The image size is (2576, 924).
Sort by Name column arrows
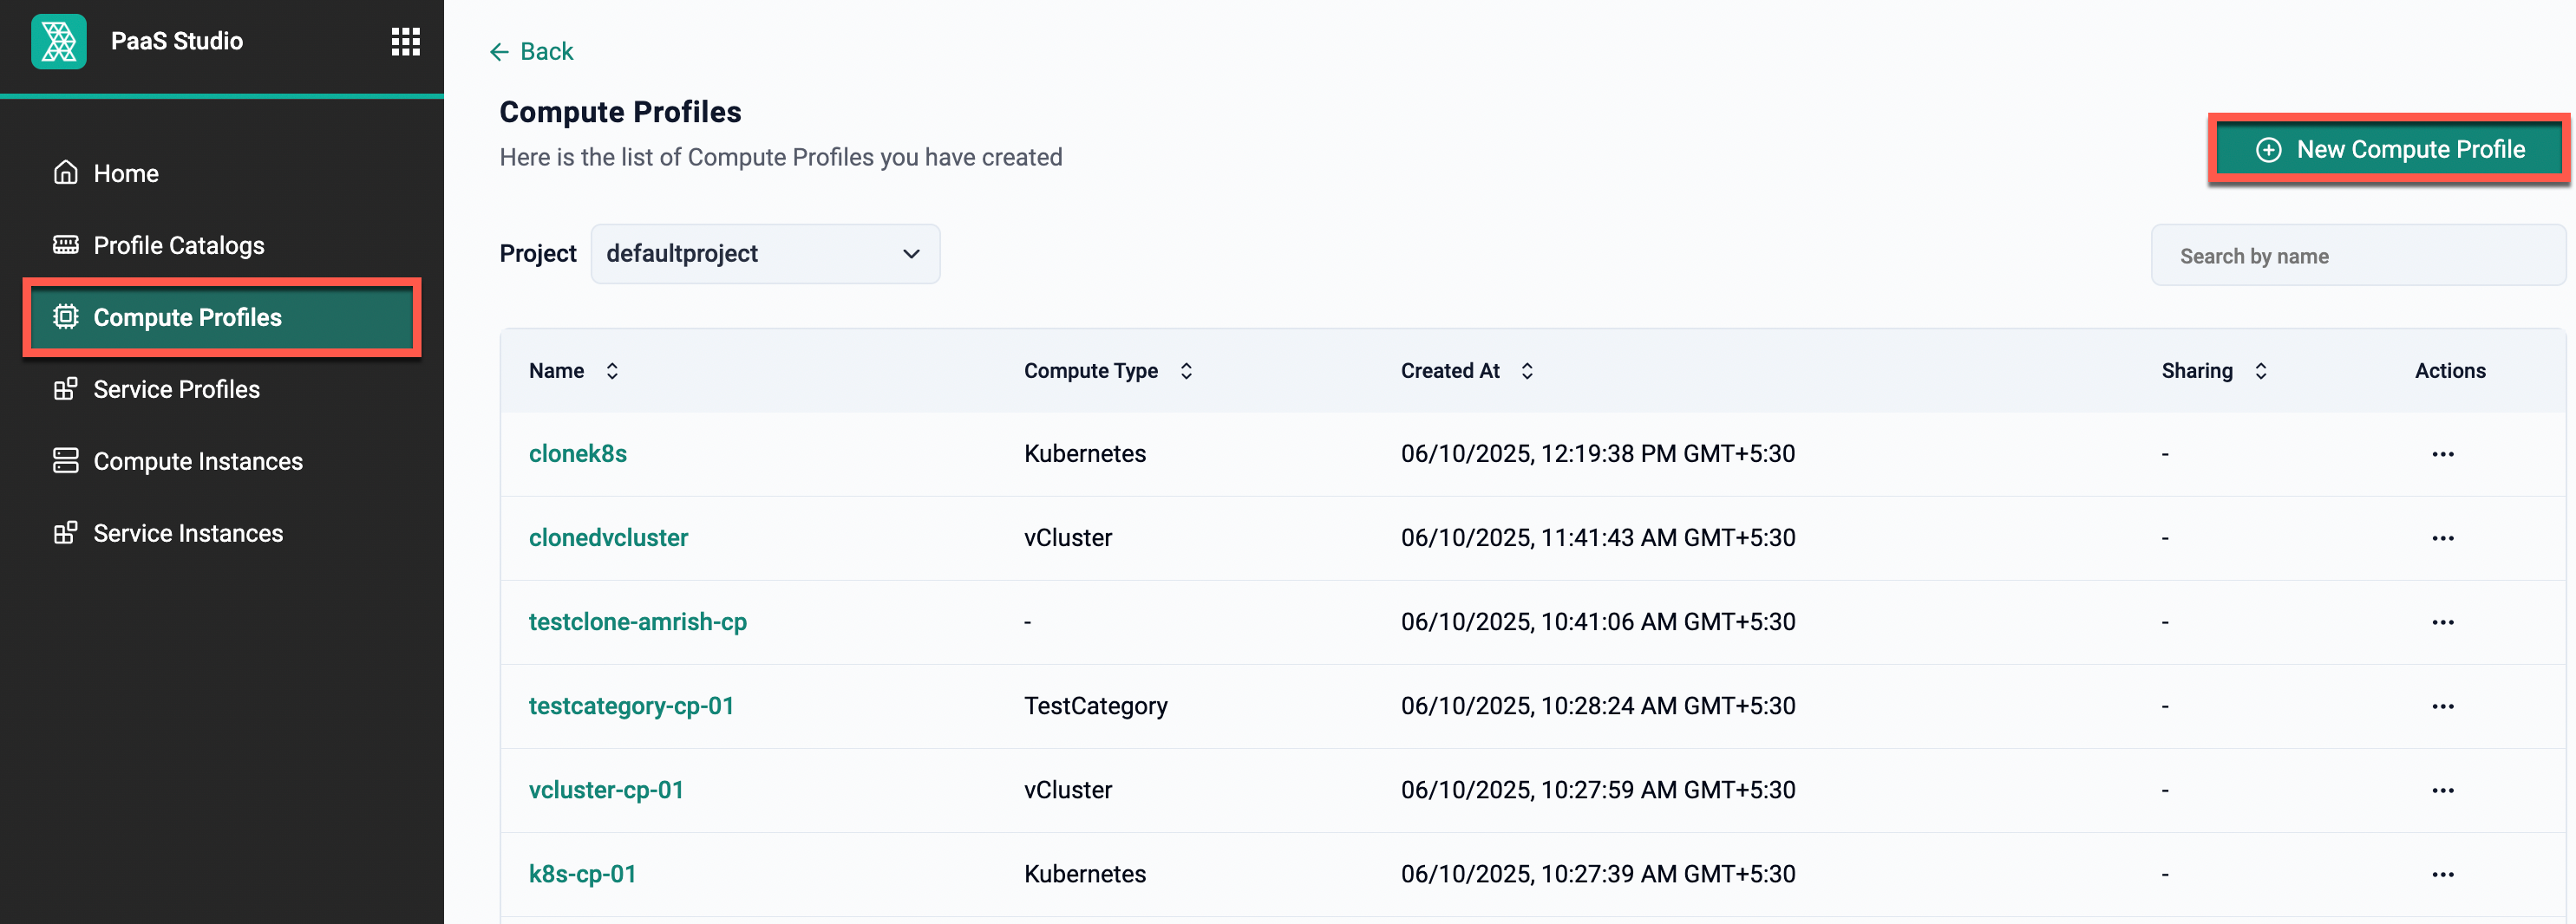(x=612, y=371)
